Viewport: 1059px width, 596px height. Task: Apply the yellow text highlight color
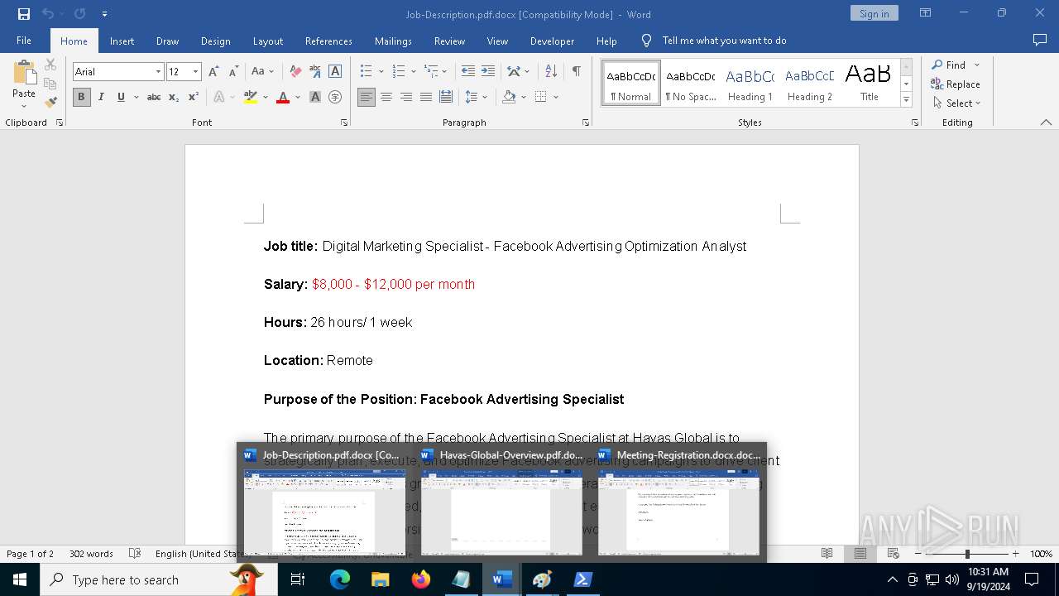[x=251, y=97]
